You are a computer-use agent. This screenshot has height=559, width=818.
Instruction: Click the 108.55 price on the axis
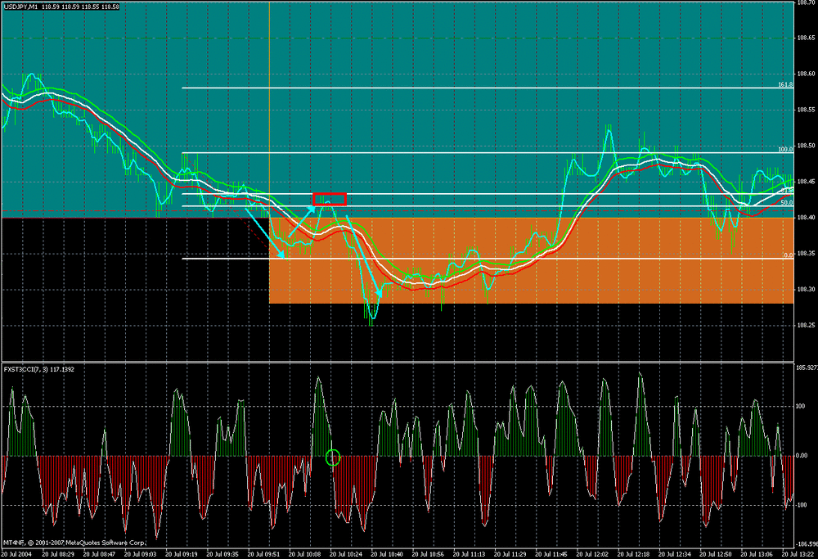806,110
